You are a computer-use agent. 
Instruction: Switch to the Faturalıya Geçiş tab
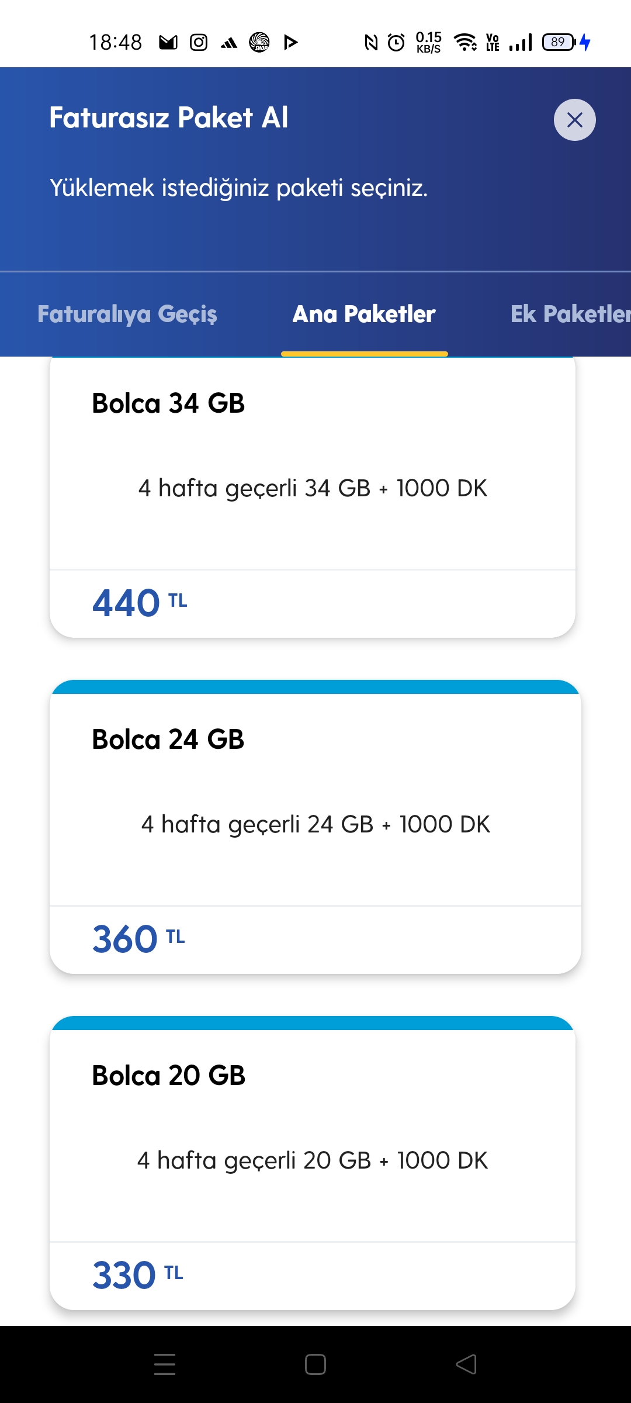tap(127, 314)
